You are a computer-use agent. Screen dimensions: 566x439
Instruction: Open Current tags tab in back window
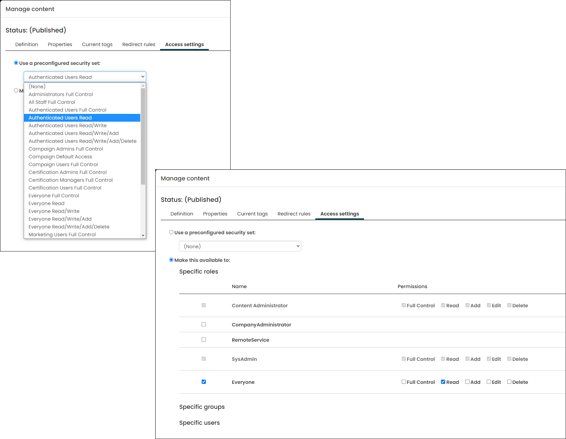[97, 44]
